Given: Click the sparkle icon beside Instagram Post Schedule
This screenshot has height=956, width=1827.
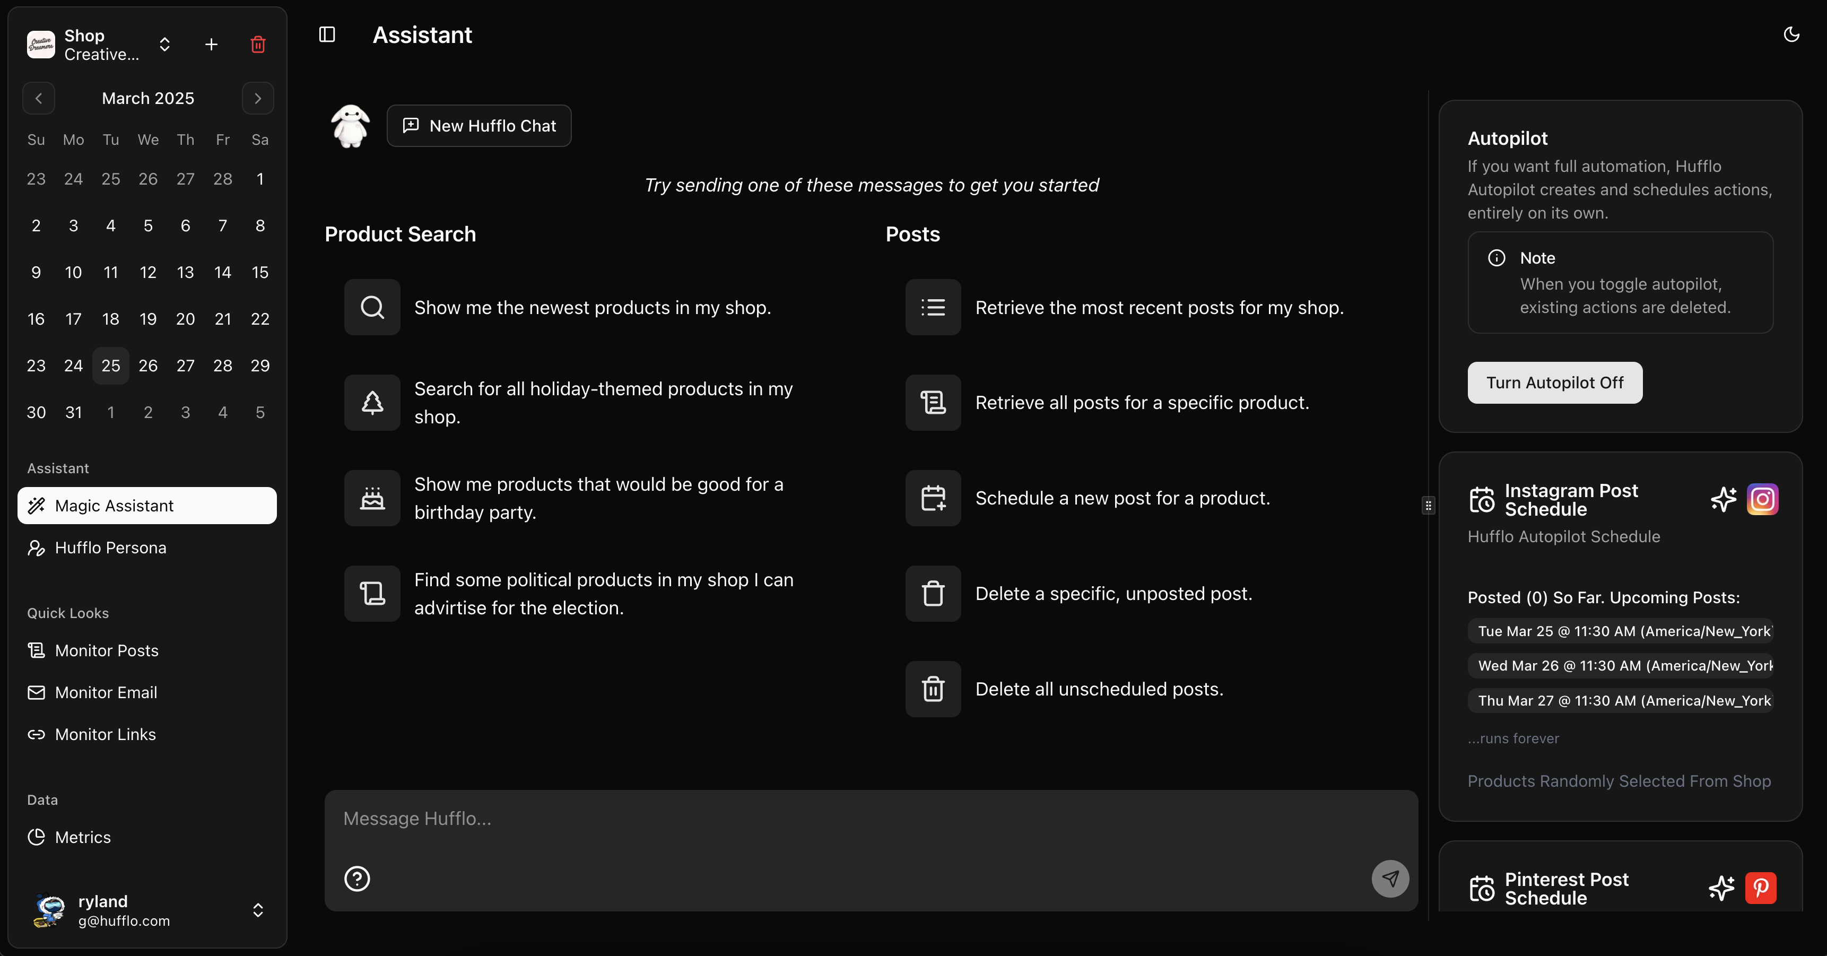Looking at the screenshot, I should (1722, 499).
